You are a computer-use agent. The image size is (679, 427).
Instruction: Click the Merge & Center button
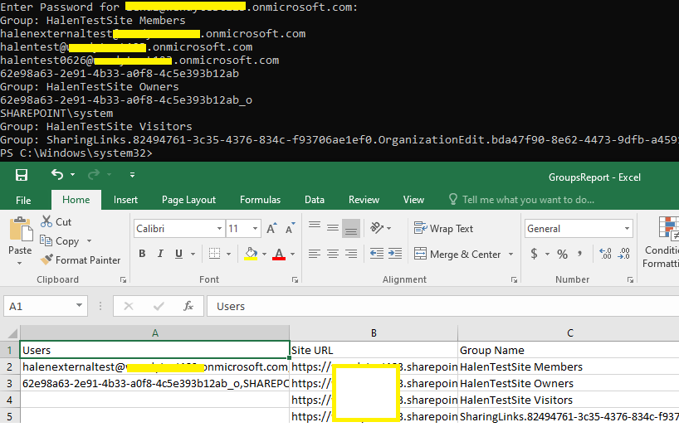[457, 254]
